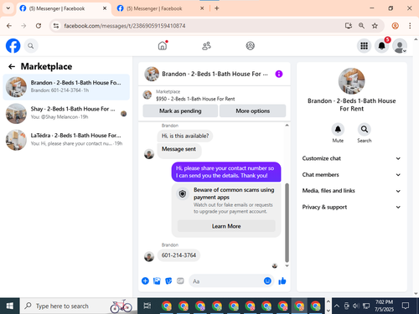Open a new browser tab

coord(217,8)
